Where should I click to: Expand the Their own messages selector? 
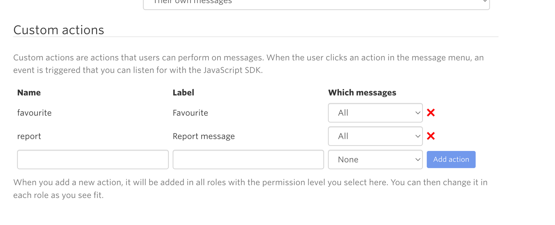pyautogui.click(x=316, y=3)
